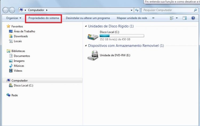Select Disco Local (C:) in navigation tree
The width and height of the screenshot is (200, 126).
pos(23,85)
